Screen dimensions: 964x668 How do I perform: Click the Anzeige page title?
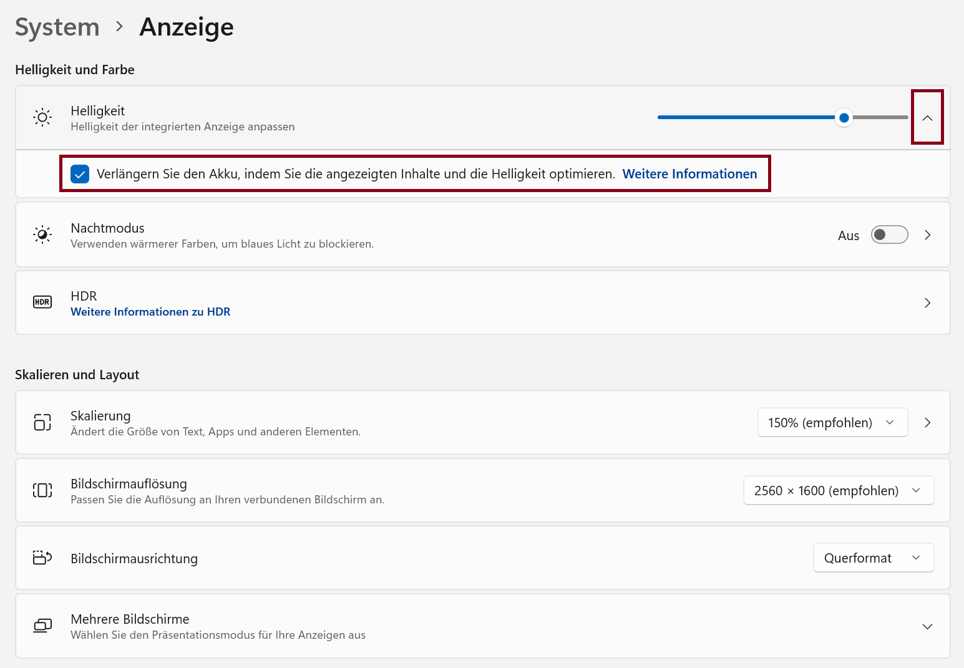pyautogui.click(x=187, y=27)
